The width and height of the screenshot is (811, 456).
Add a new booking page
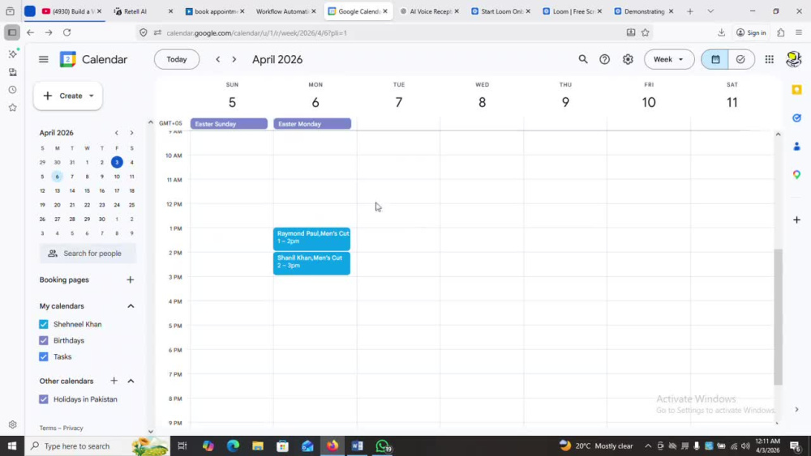pyautogui.click(x=131, y=280)
